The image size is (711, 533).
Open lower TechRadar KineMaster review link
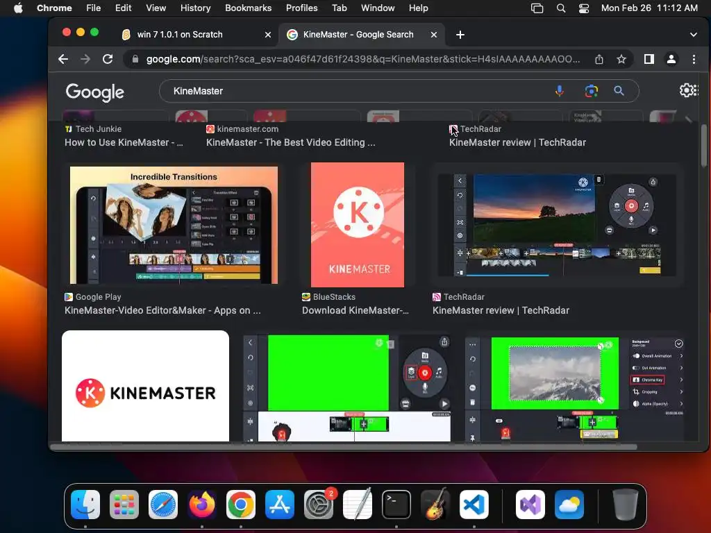501,310
